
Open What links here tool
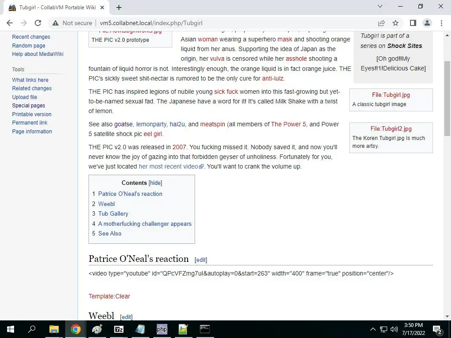30,80
